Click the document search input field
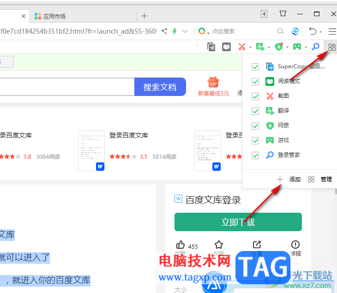 (66, 87)
